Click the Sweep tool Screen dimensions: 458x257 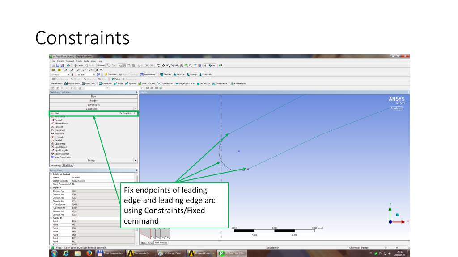(x=191, y=75)
